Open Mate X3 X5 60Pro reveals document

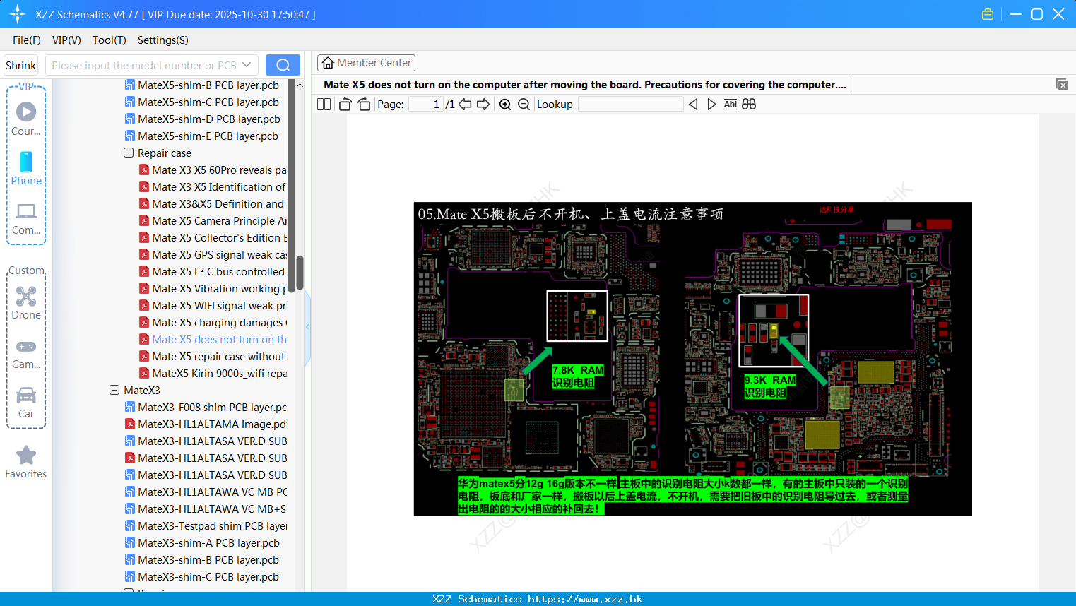tap(213, 170)
